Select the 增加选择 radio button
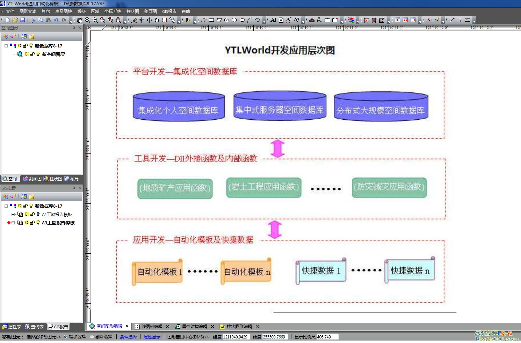This screenshot has height=343, width=521. pyautogui.click(x=65, y=337)
